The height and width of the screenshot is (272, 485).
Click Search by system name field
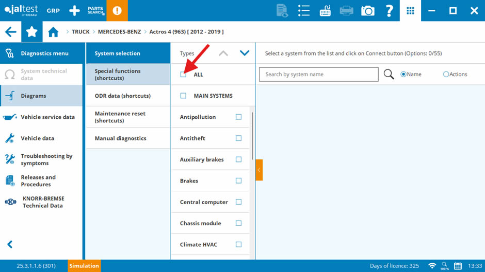tap(318, 75)
